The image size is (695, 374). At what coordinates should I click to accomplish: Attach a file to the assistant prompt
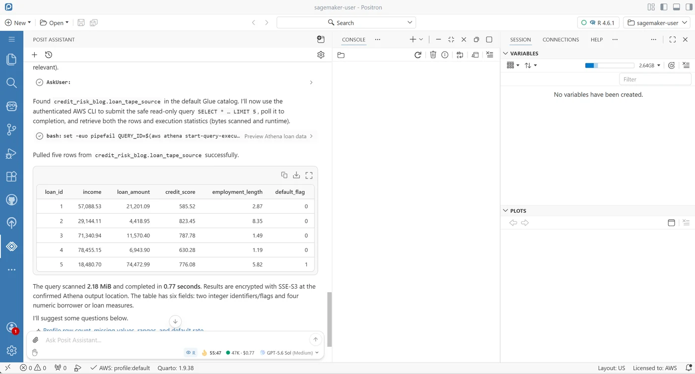(x=35, y=340)
